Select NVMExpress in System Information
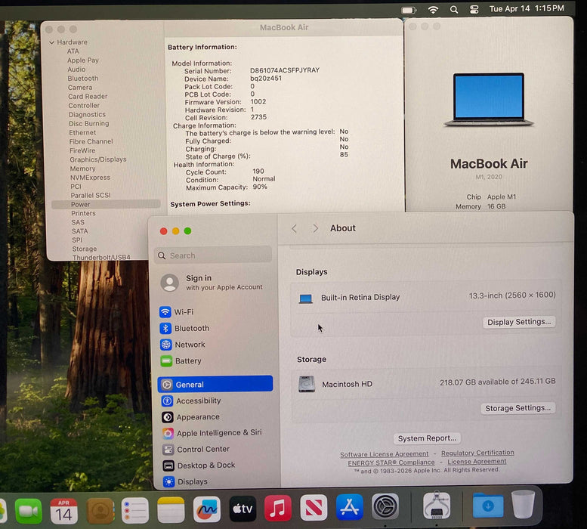 (90, 178)
